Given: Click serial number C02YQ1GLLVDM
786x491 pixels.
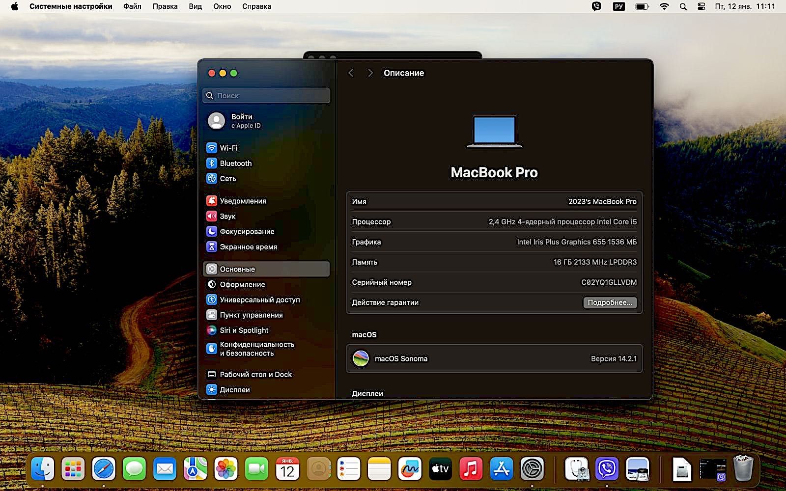Looking at the screenshot, I should tap(609, 282).
